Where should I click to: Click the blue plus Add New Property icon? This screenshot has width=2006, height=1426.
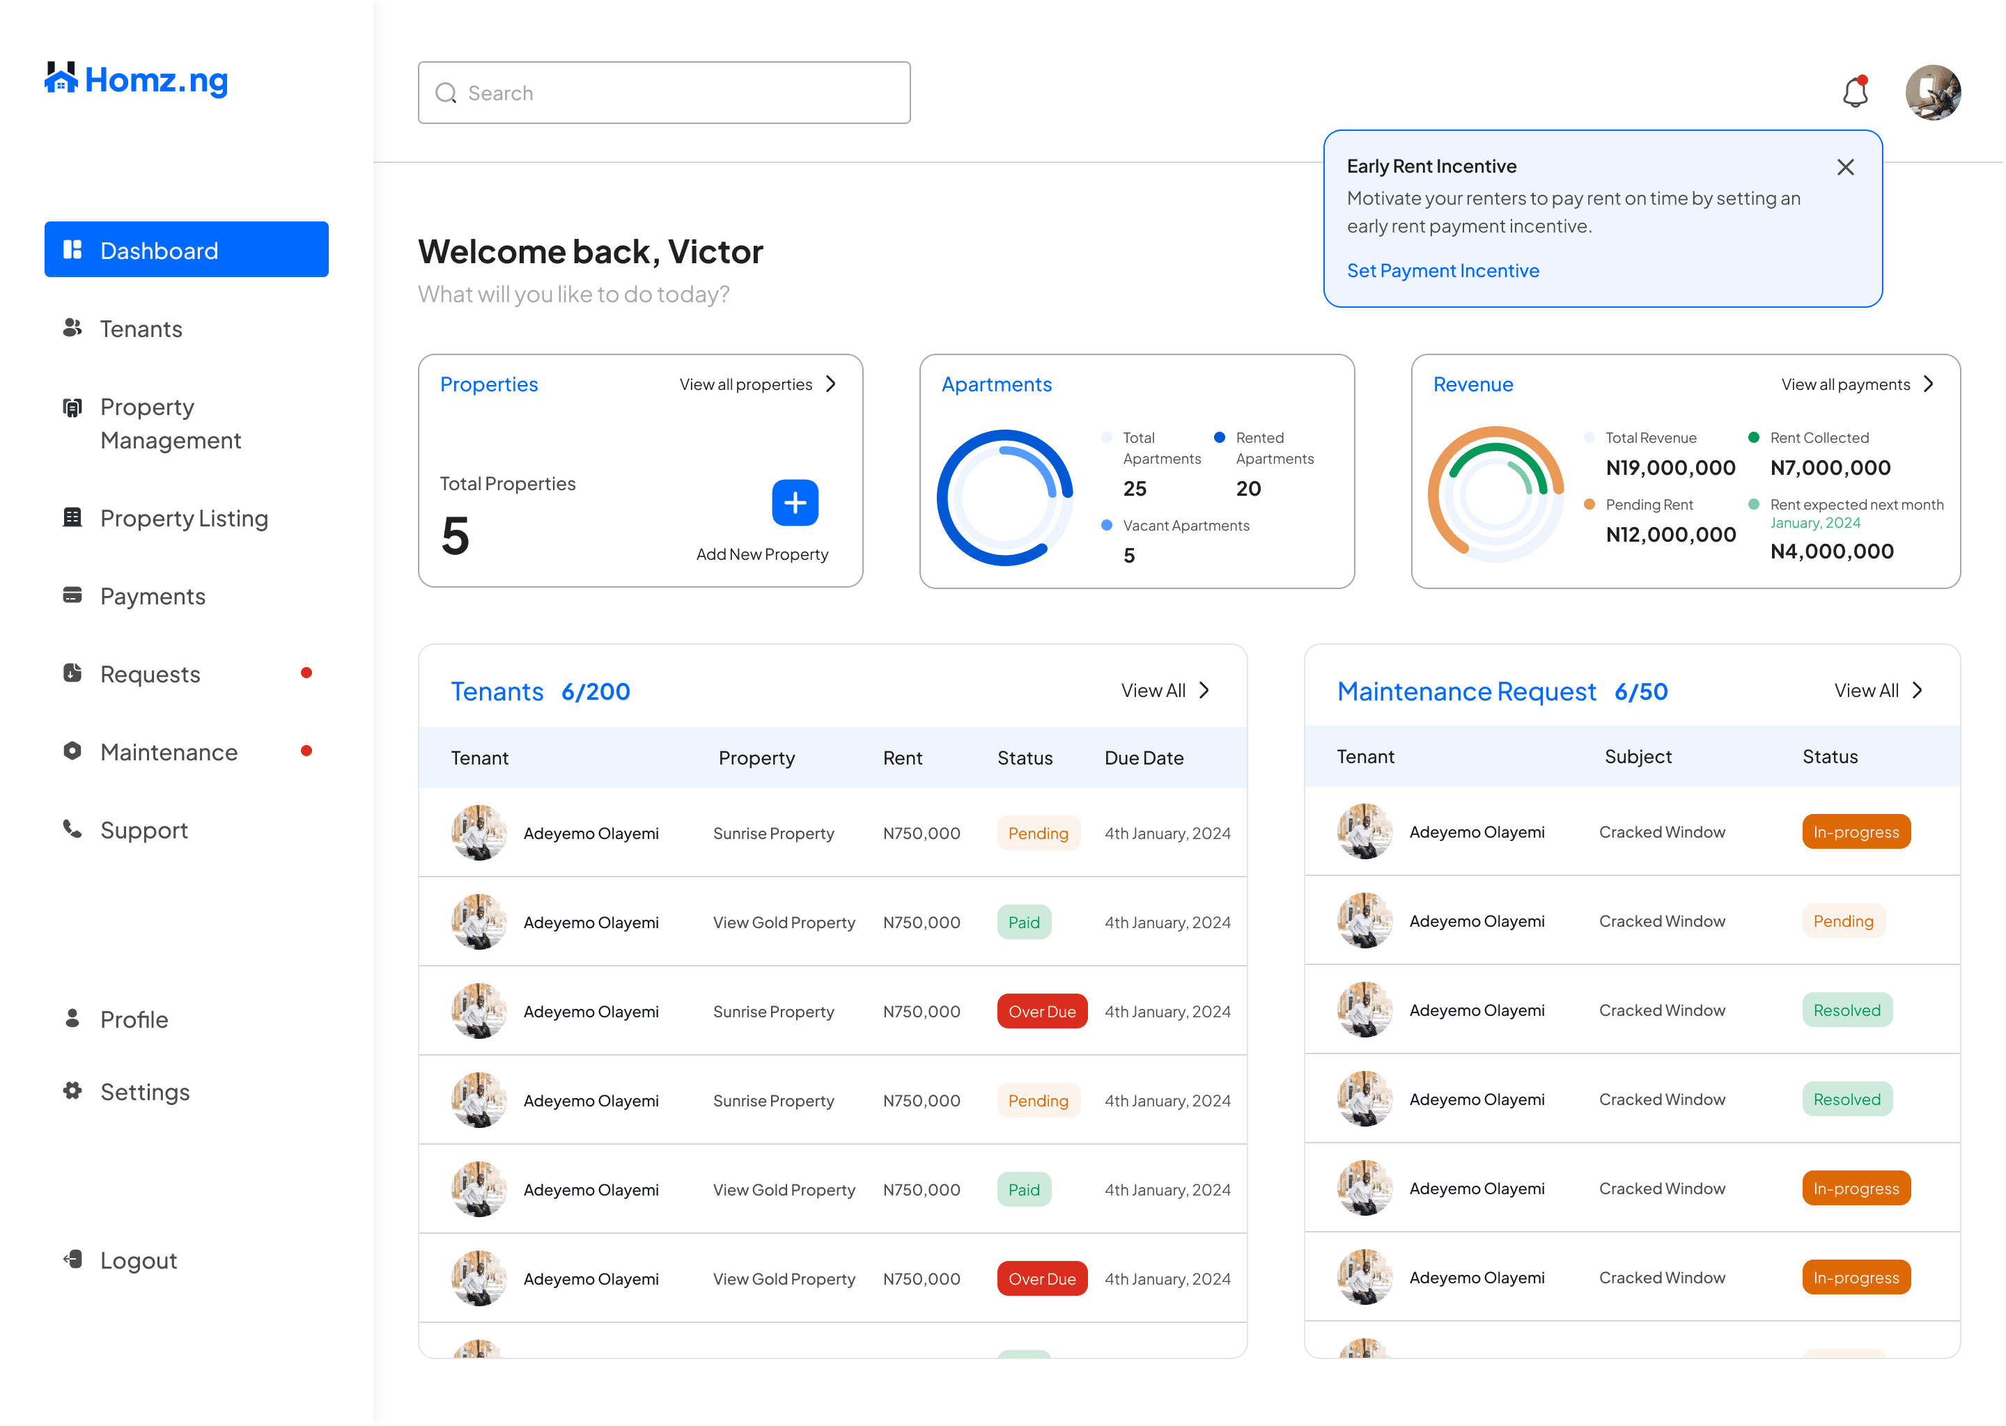[x=795, y=502]
